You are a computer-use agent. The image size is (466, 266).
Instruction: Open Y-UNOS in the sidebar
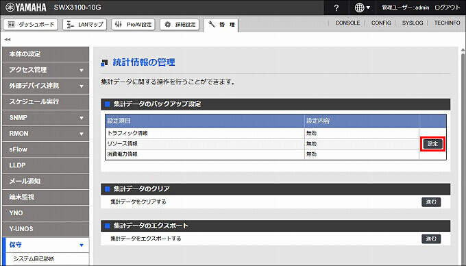(45, 229)
